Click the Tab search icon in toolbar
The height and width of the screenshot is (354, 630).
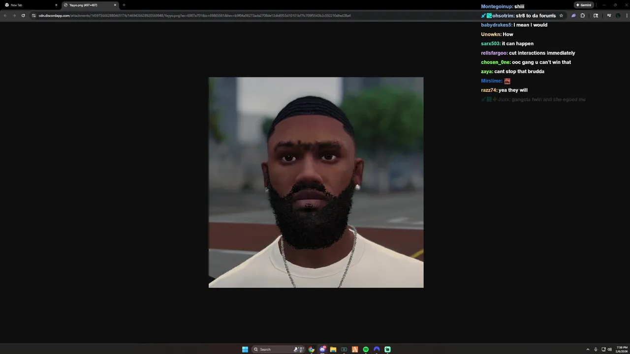[596, 16]
